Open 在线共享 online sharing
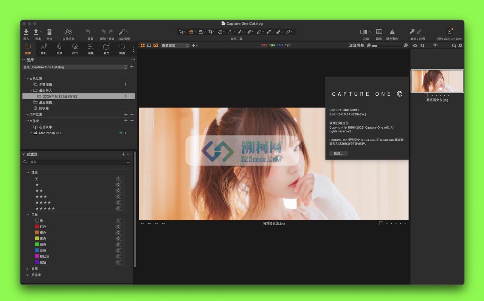This screenshot has height=301, width=484. (68, 32)
